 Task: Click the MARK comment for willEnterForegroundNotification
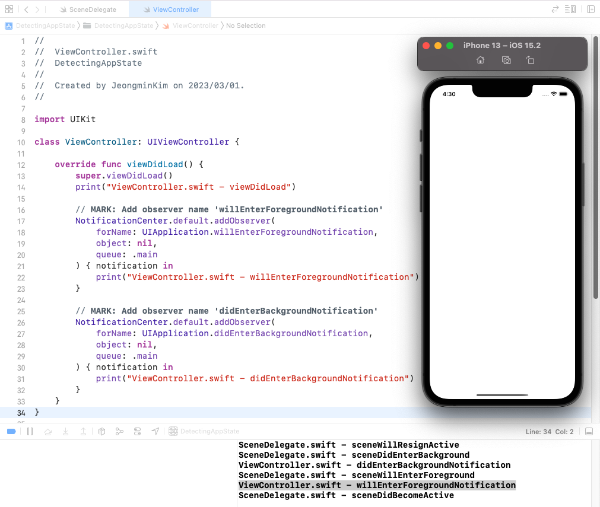pos(229,209)
